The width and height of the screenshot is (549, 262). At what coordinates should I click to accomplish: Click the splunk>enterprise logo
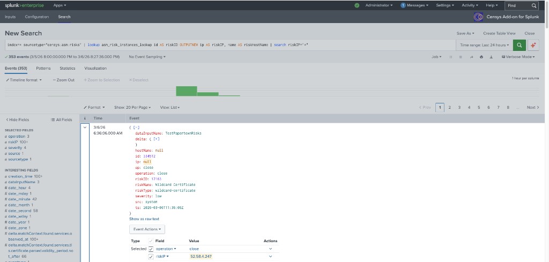point(25,5)
